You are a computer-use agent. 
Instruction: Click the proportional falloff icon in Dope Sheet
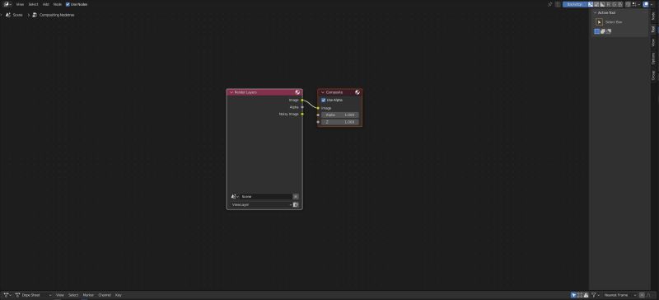click(649, 295)
